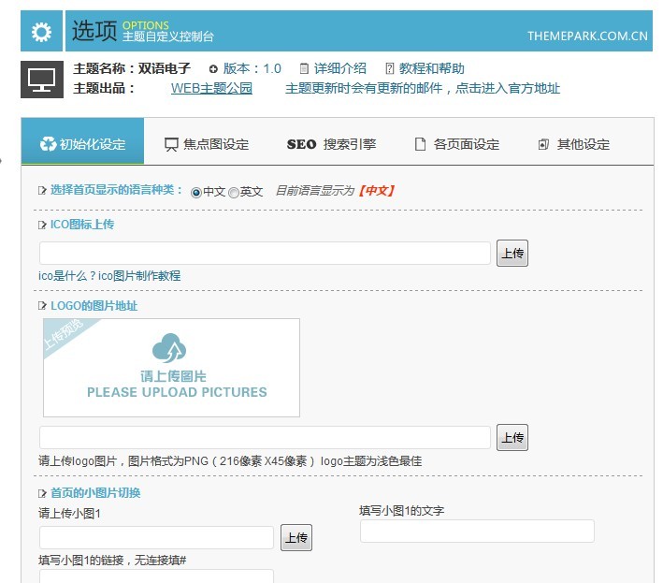
Task: Click the help icon next to 教程和帮助
Action: point(388,68)
